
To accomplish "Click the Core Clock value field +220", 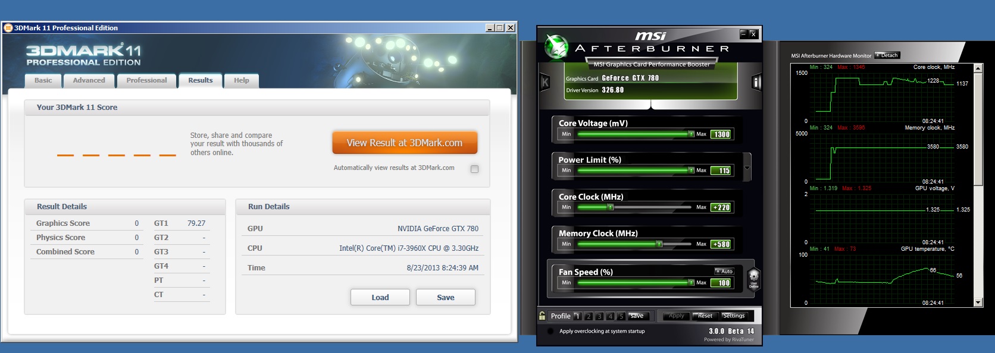I will tap(722, 207).
